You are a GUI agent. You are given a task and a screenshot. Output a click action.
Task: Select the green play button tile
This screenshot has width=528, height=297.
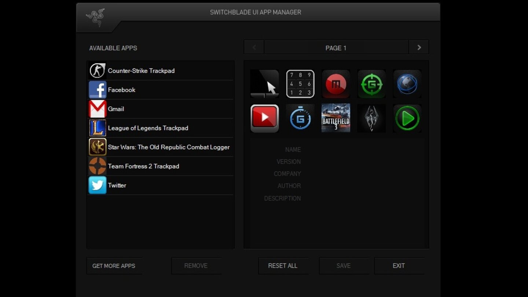click(407, 118)
